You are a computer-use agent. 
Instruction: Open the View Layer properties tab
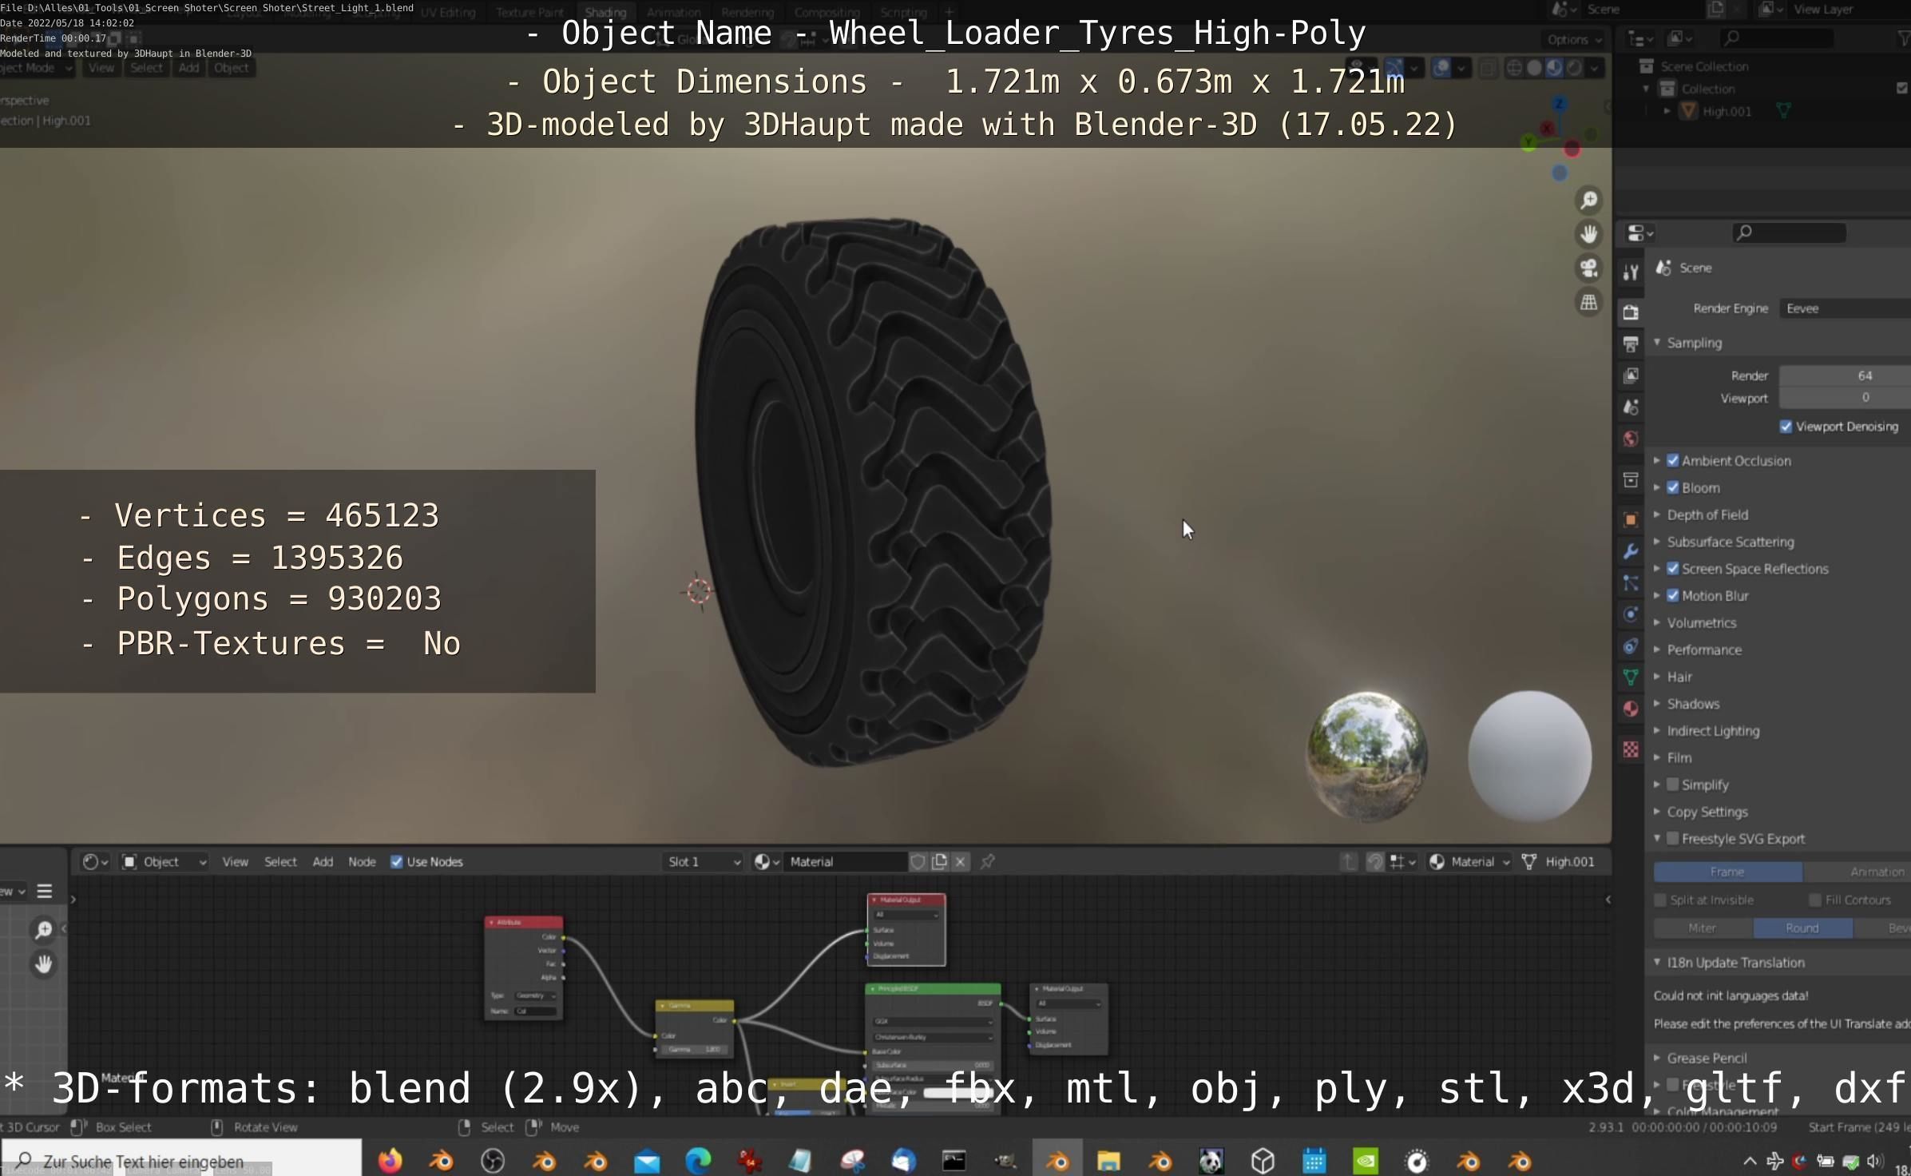click(1631, 375)
